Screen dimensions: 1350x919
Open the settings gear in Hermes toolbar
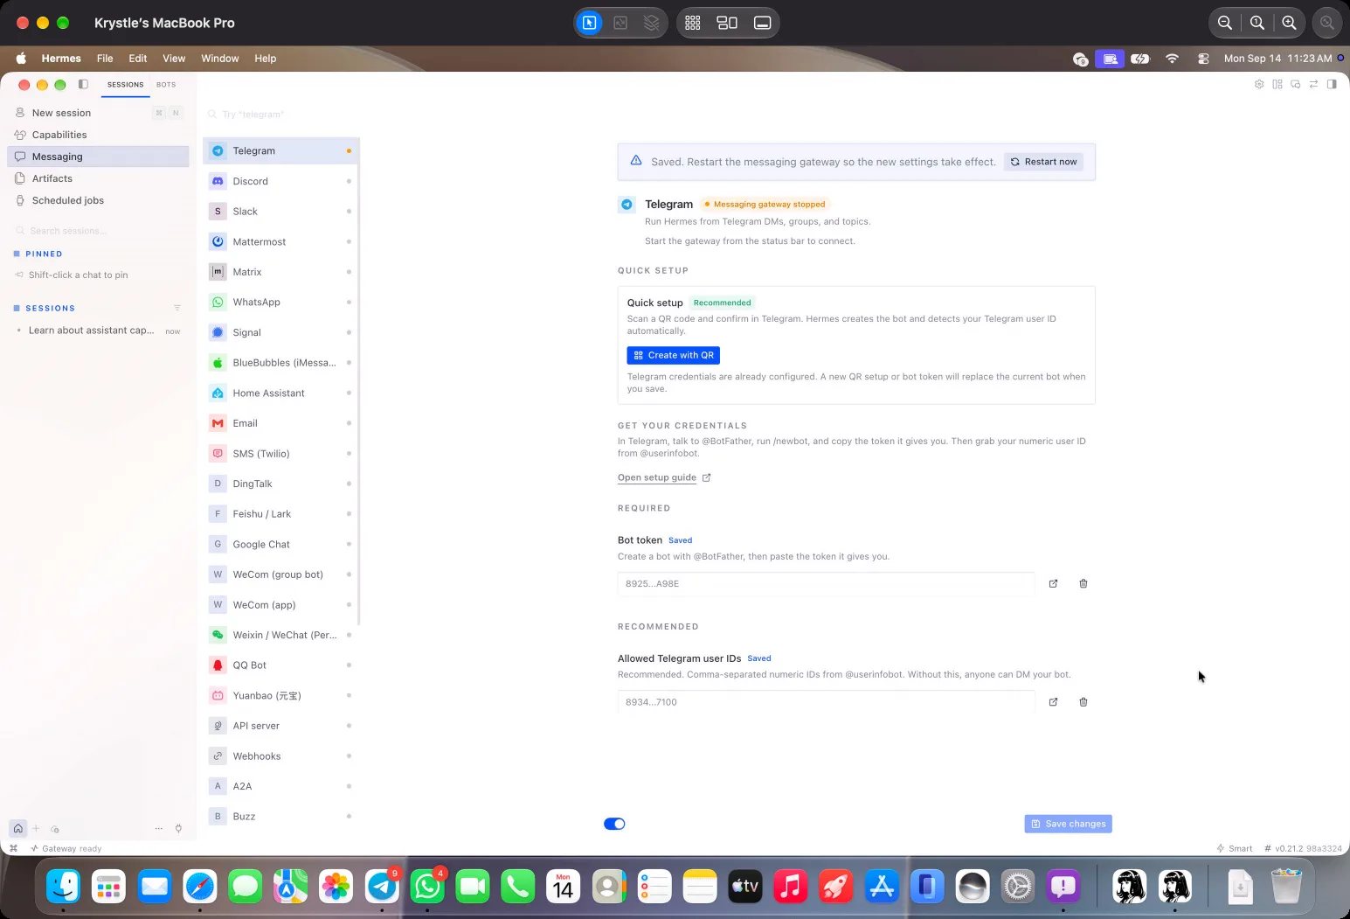click(1259, 85)
